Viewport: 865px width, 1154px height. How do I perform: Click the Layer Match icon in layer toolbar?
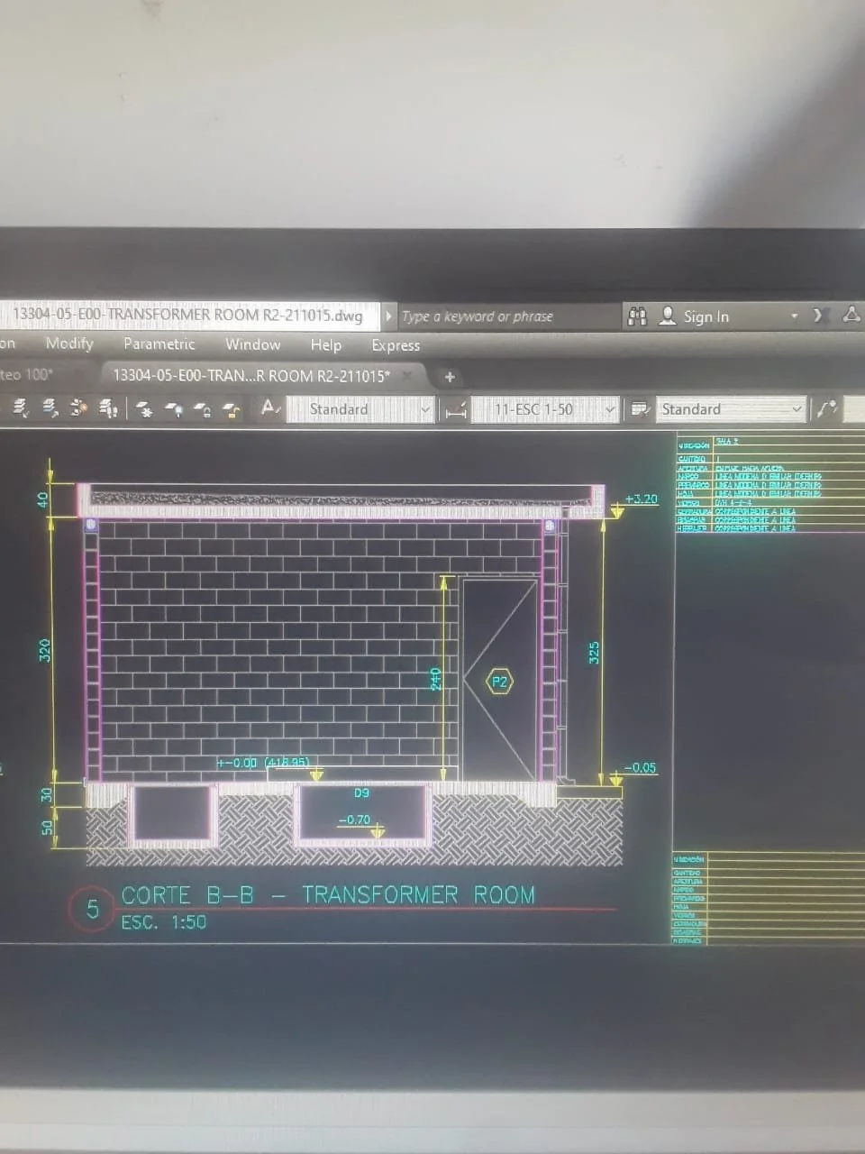[x=20, y=408]
